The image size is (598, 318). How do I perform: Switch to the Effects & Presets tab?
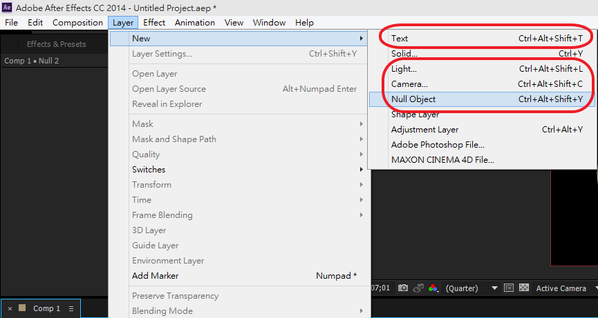tap(57, 44)
